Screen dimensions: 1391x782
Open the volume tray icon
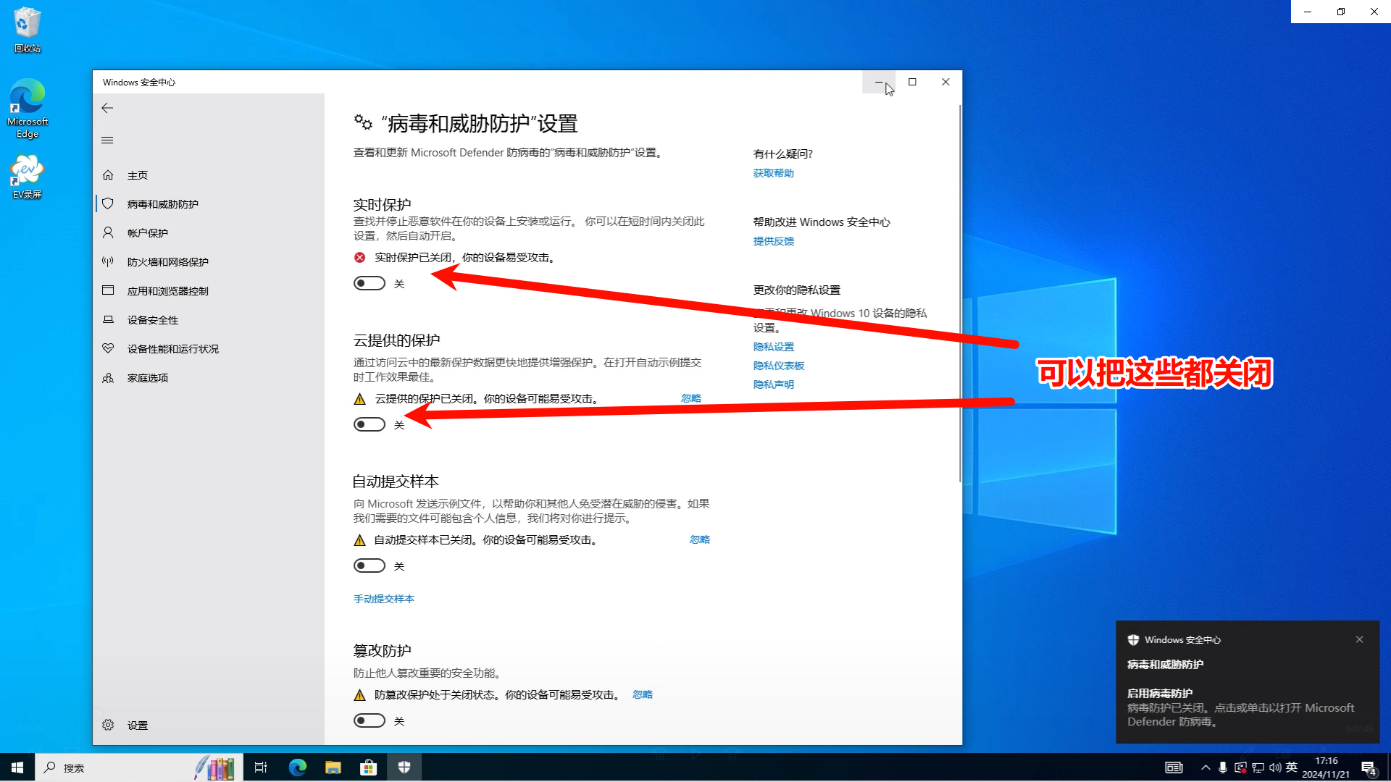click(1275, 768)
